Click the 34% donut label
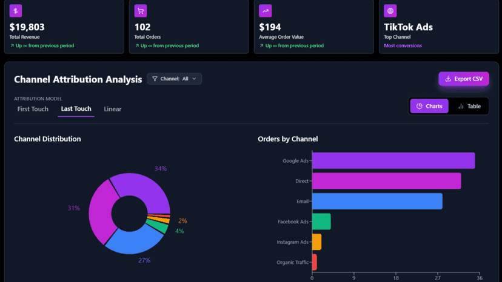502x282 pixels. click(x=161, y=168)
